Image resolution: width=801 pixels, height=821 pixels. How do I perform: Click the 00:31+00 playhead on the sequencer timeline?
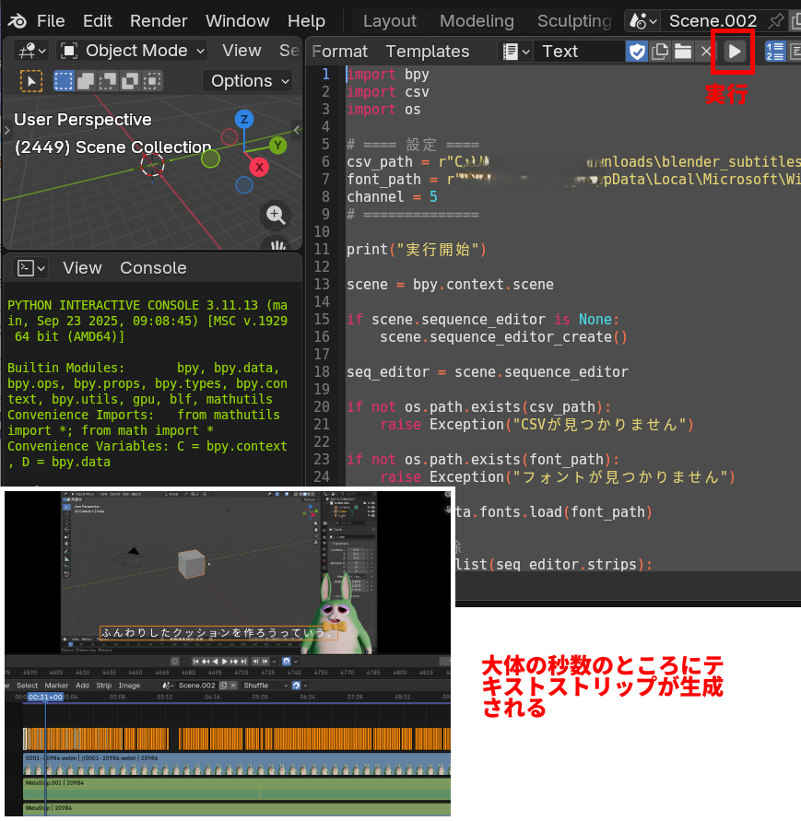point(44,698)
